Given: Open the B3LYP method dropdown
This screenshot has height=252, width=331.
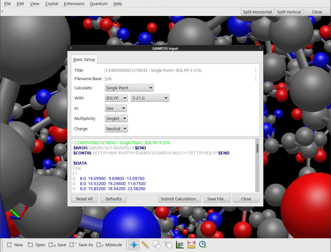Looking at the screenshot, I should (116, 98).
